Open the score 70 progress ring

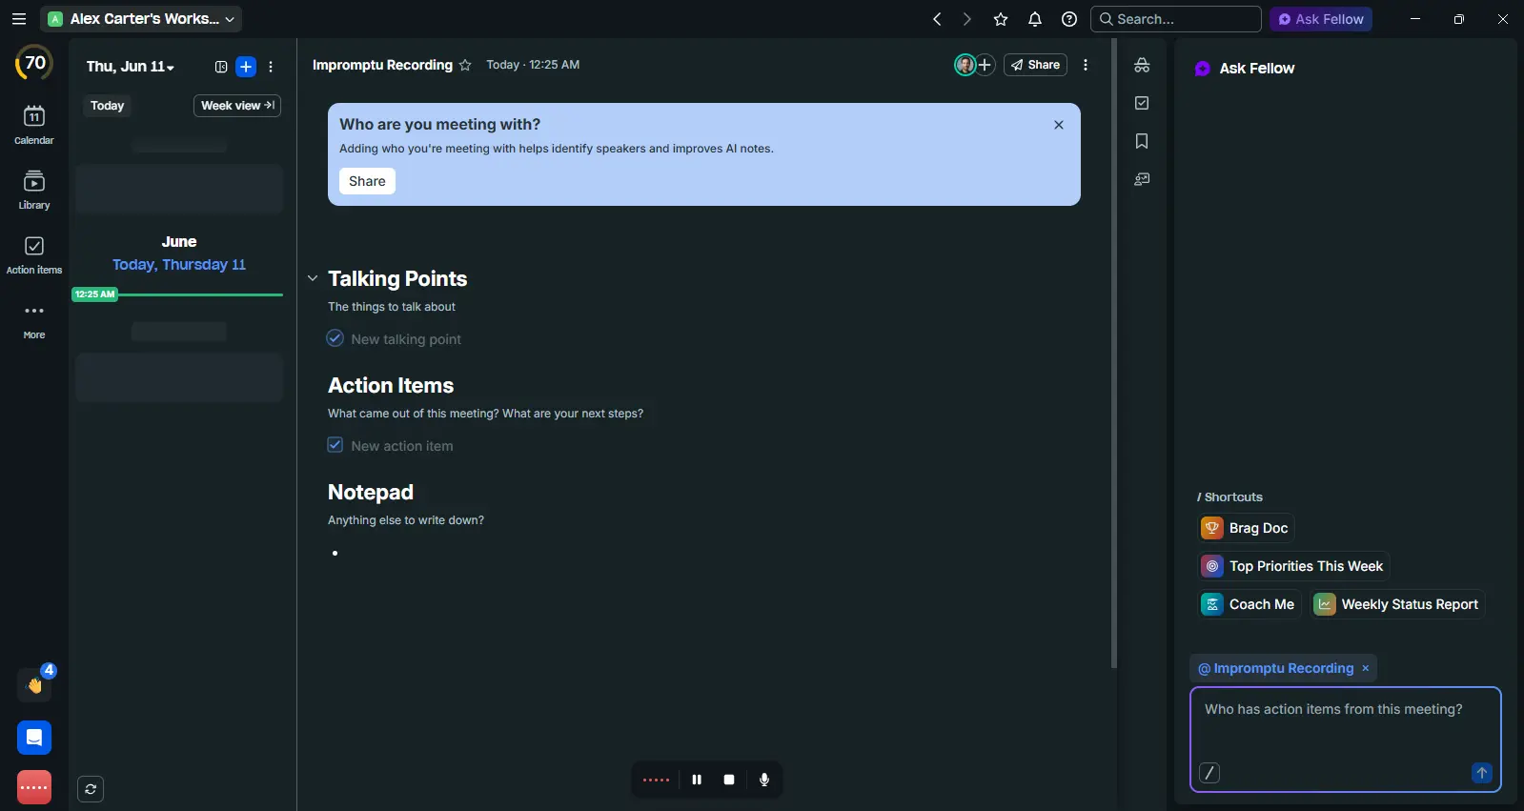click(x=34, y=64)
